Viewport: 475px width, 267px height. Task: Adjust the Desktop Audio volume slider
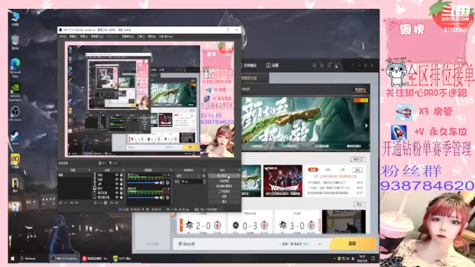(x=143, y=198)
